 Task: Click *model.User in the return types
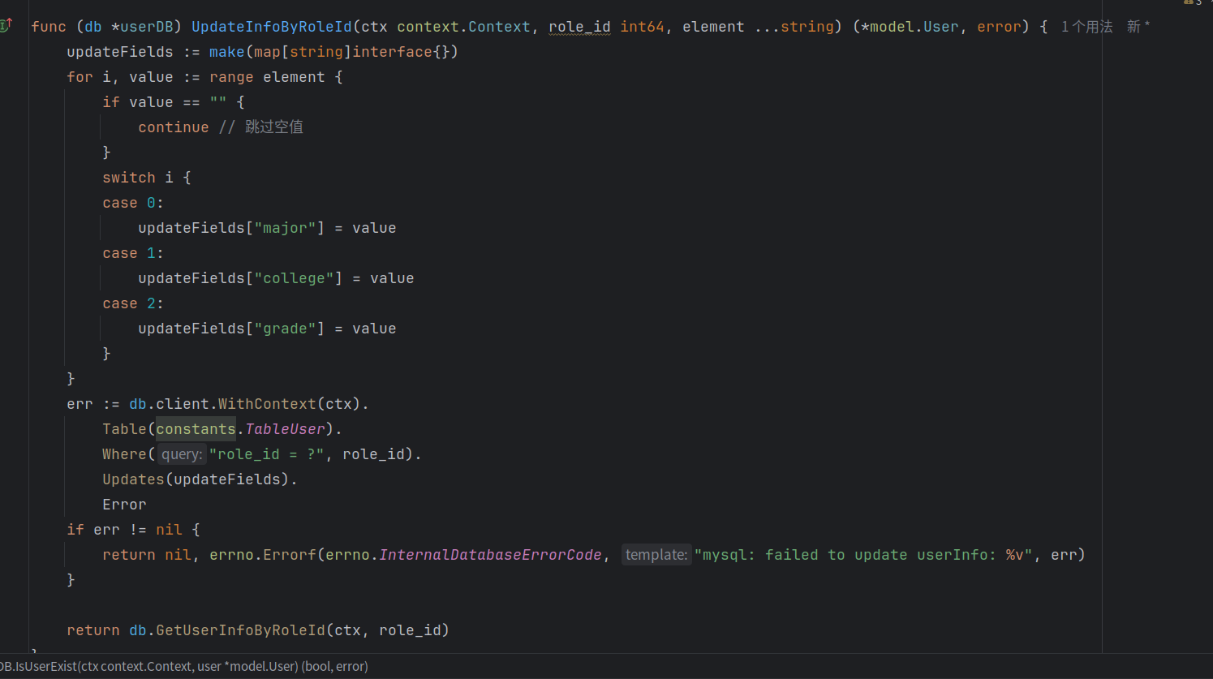(910, 27)
